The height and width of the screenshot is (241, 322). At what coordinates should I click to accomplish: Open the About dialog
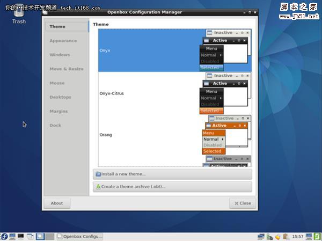coord(57,203)
